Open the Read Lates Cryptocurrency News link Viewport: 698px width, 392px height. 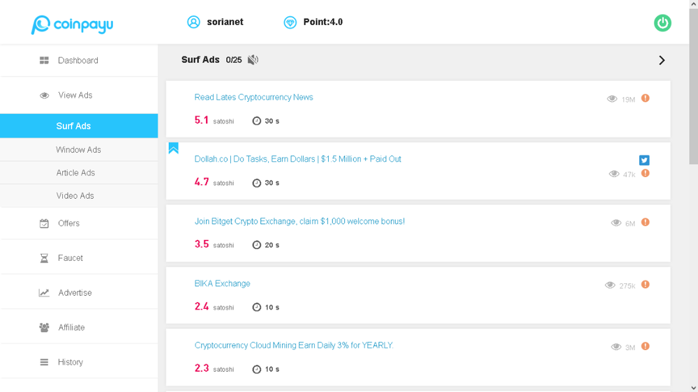[x=253, y=98]
